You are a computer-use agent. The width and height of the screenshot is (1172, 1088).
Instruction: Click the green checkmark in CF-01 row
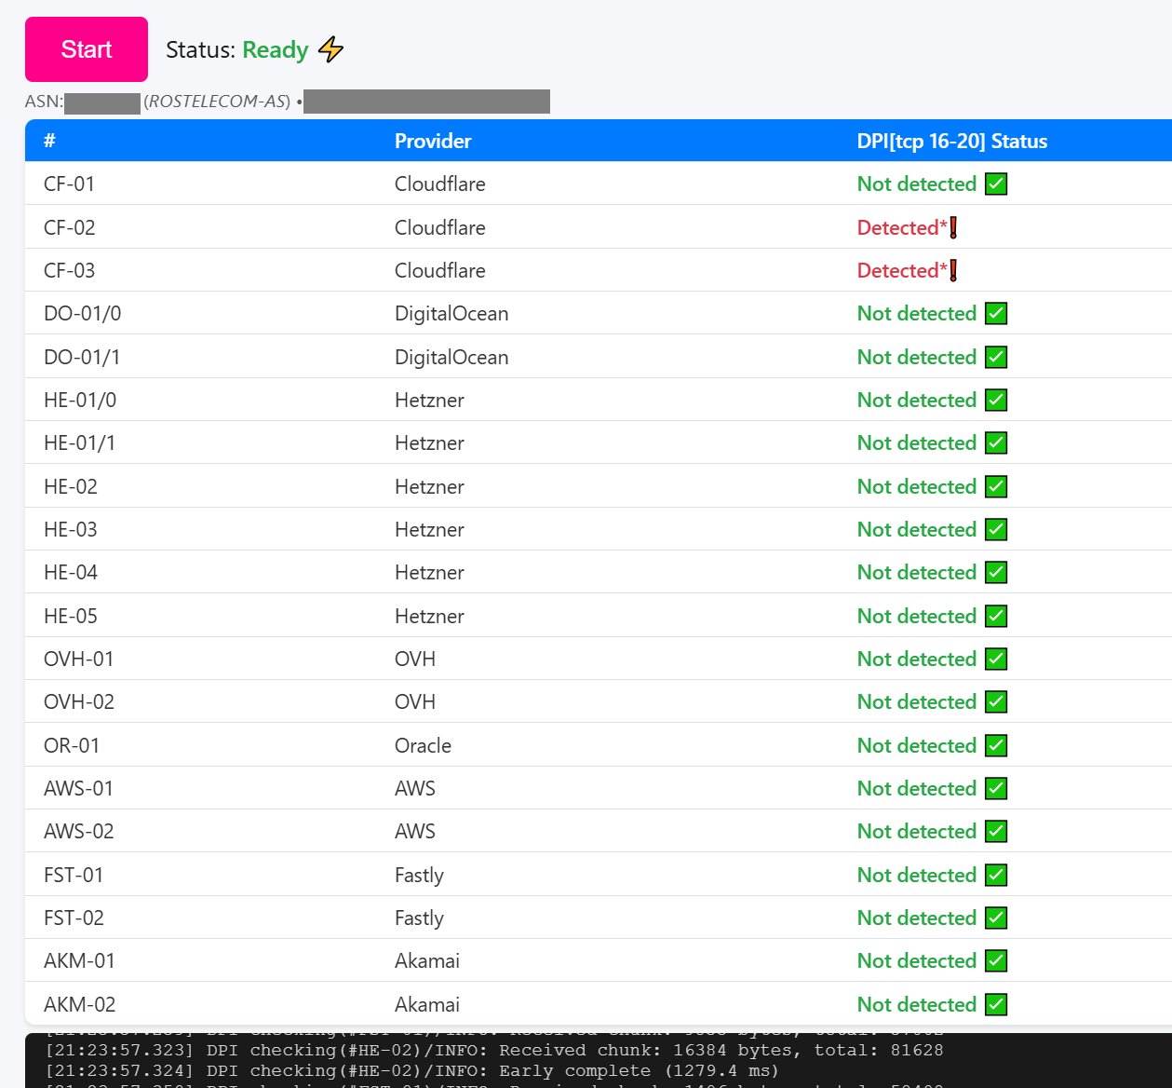996,184
